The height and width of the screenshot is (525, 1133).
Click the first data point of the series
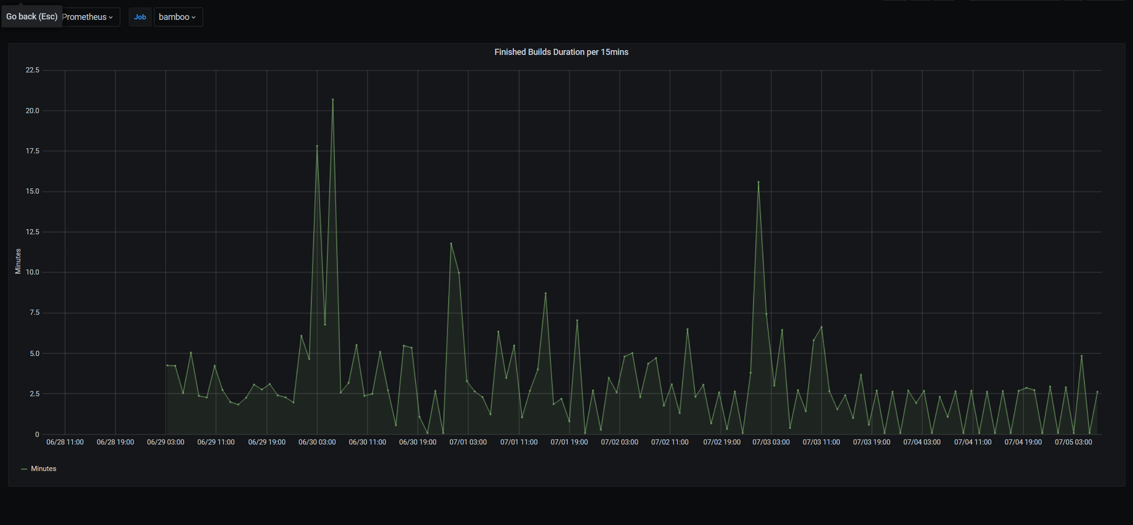[167, 365]
